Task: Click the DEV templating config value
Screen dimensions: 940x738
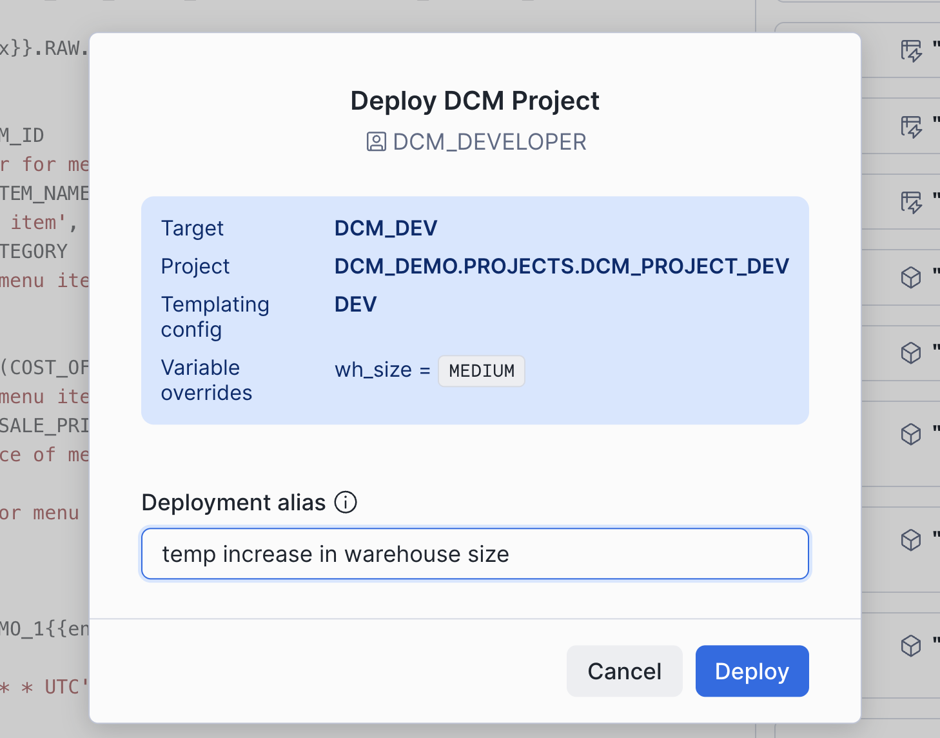Action: point(355,304)
